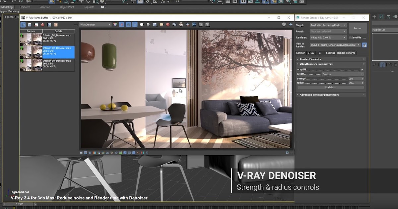Screen dimensions: 398x209
Task: Click the ellipsis button beside Save File
Action: click(x=365, y=38)
